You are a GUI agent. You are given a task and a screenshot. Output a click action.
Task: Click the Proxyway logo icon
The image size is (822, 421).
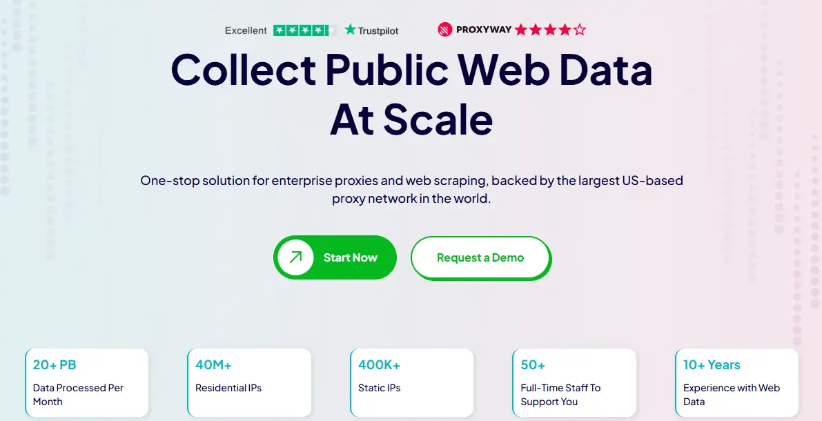click(x=444, y=30)
